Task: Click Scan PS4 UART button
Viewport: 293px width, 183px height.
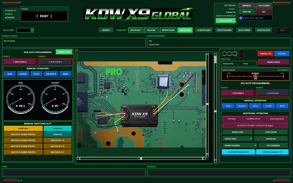Action: pos(204,30)
